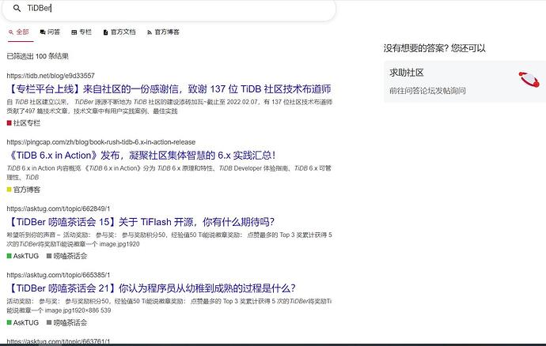
Task: Click green AskTUG square of 茶话会 15 result
Action: [9, 256]
